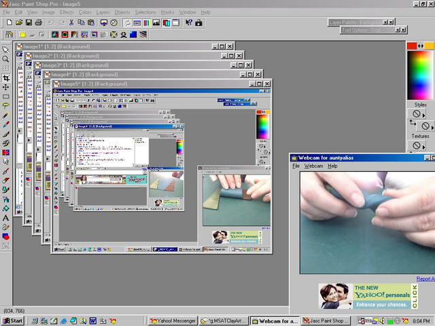Click the webcam video image of hands

coord(368,223)
